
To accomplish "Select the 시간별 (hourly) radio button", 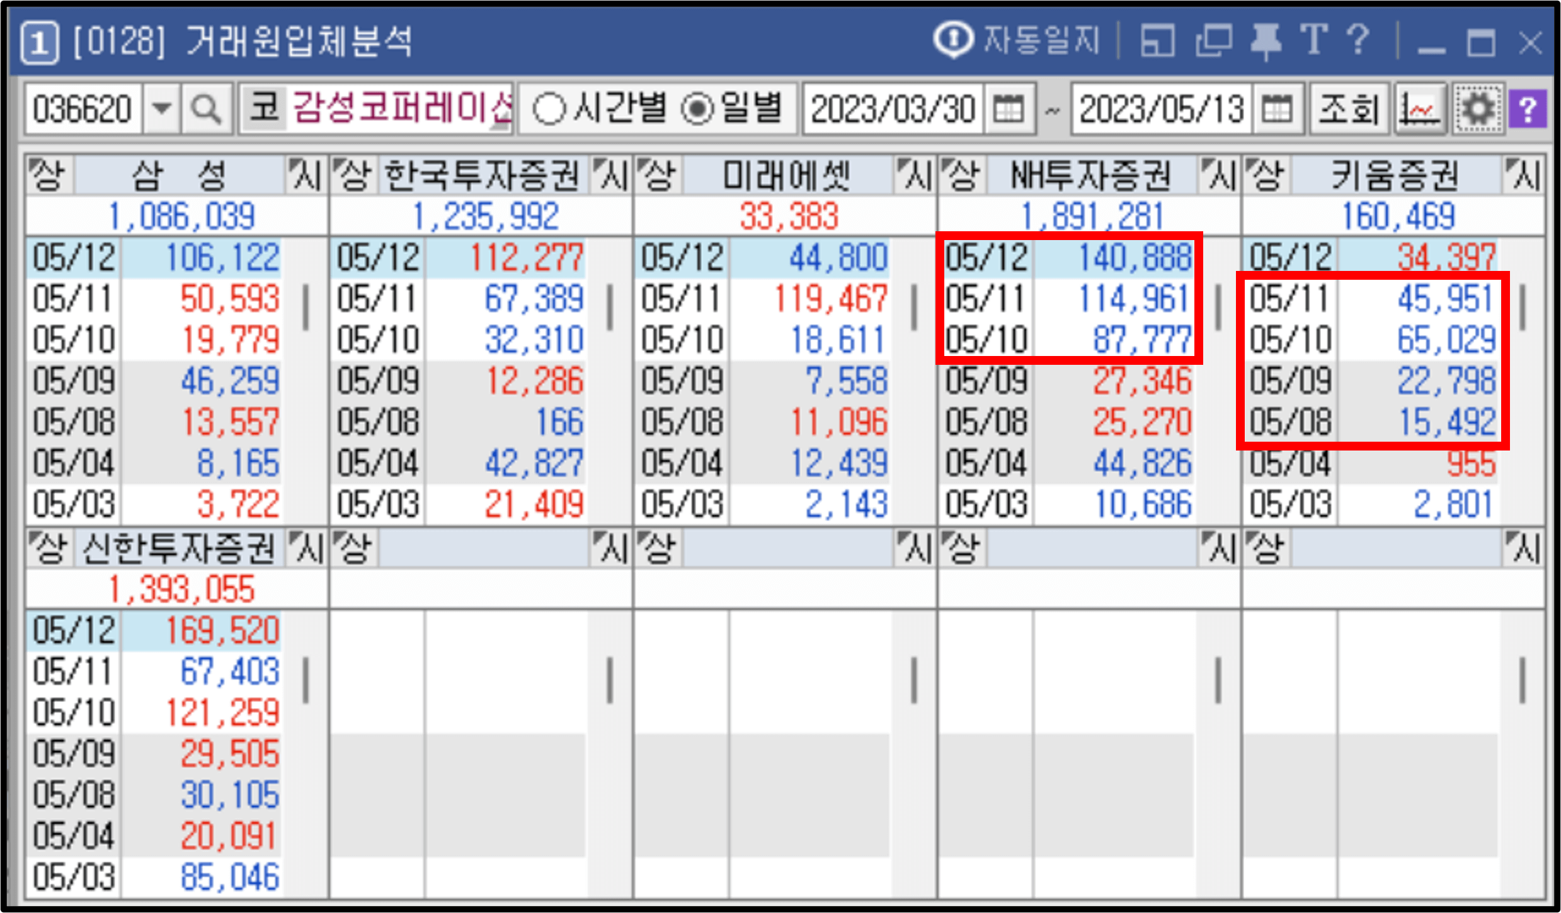I will pyautogui.click(x=551, y=108).
